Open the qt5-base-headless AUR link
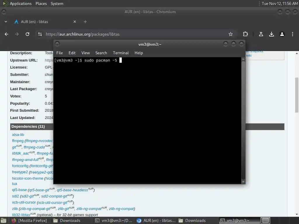 [x=72, y=190]
